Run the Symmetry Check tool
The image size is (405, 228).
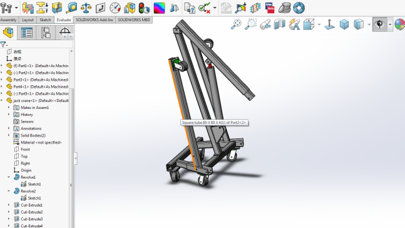pos(174,8)
